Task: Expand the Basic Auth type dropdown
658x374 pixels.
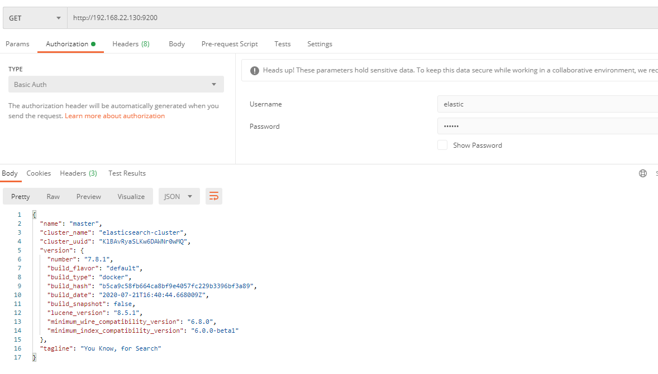Action: tap(116, 84)
